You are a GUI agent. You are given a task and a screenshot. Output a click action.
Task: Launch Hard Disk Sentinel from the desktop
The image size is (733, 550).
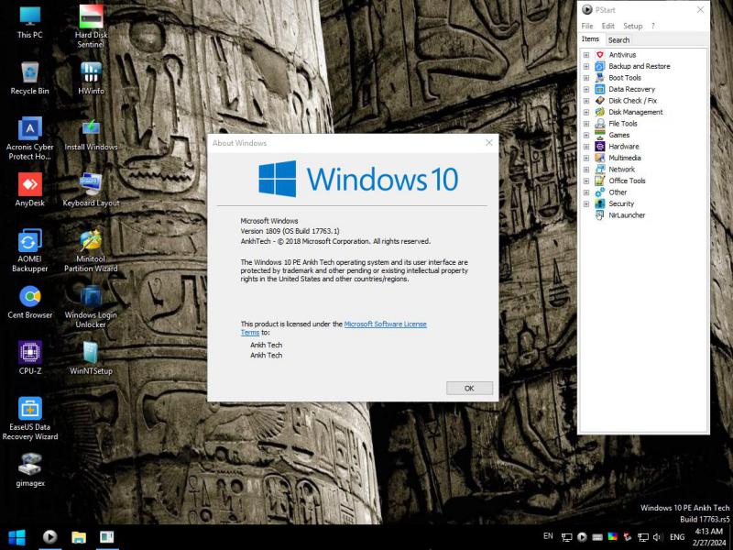pyautogui.click(x=91, y=27)
